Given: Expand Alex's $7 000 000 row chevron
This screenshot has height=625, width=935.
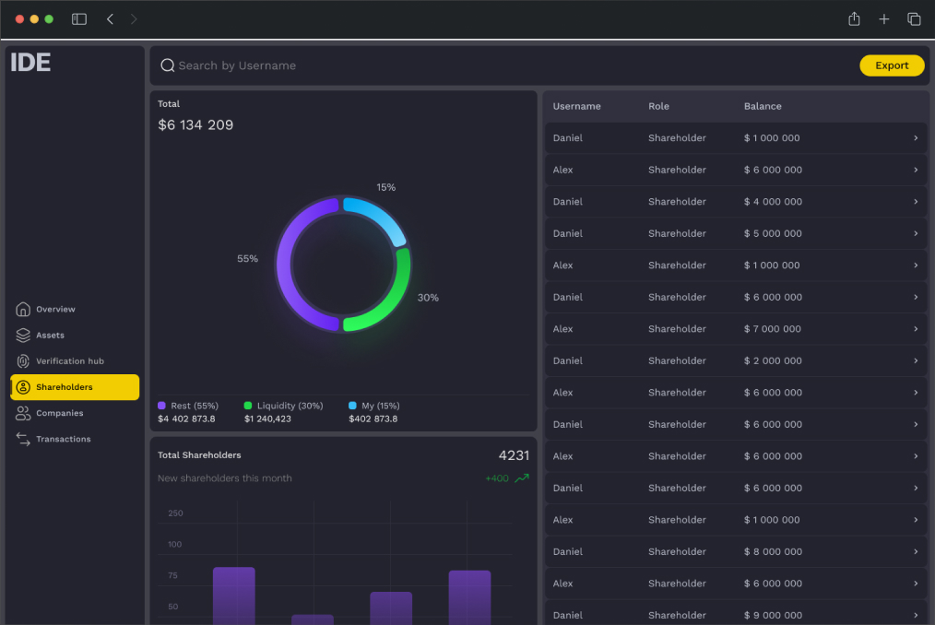Looking at the screenshot, I should (x=916, y=328).
